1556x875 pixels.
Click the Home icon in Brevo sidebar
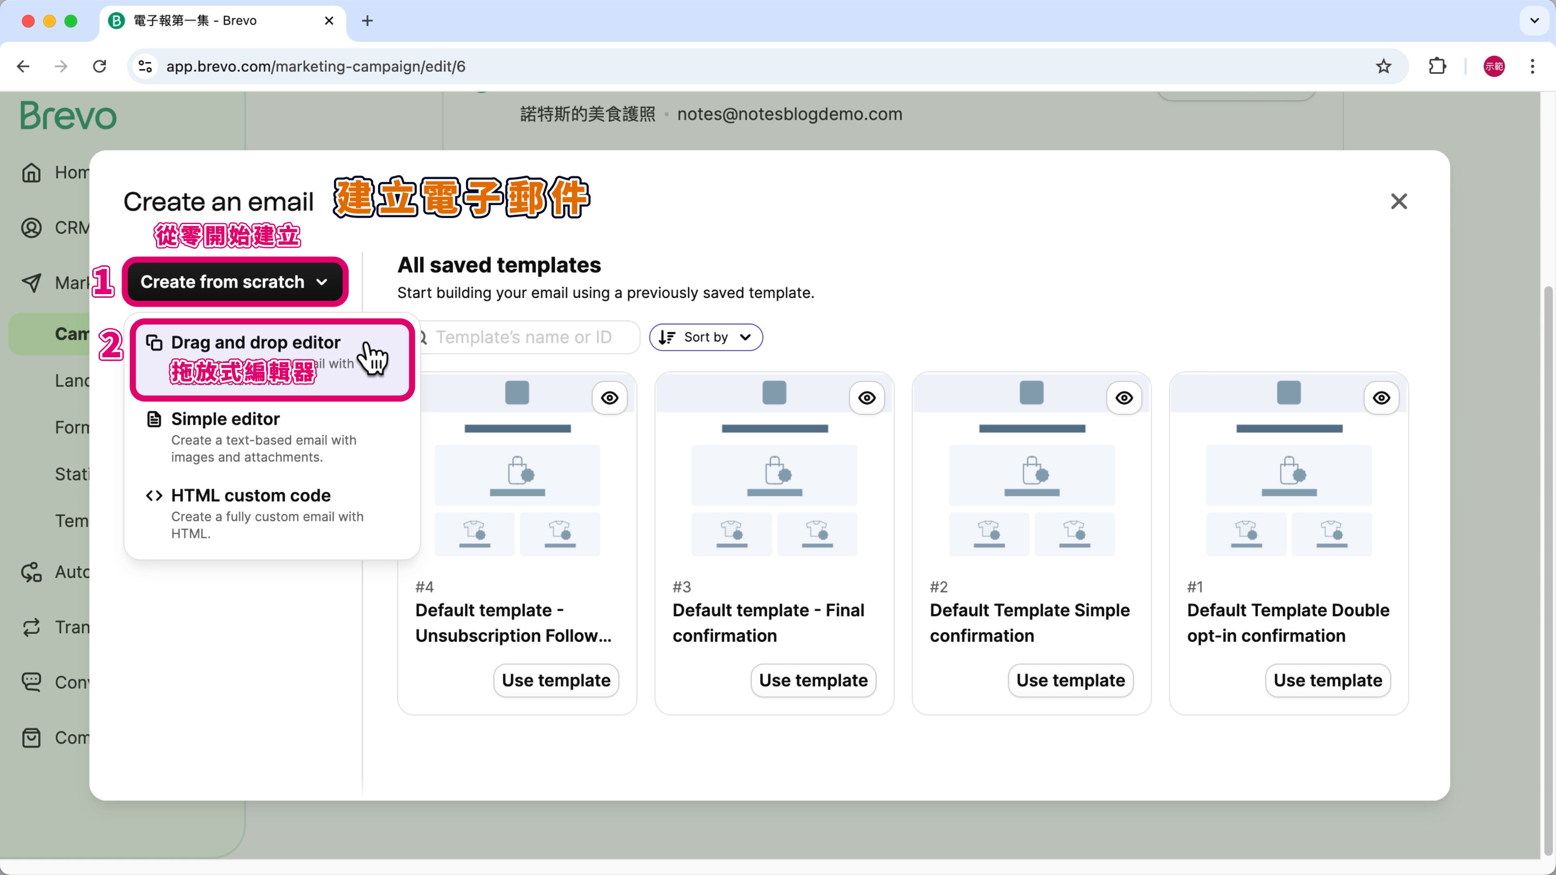tap(32, 173)
